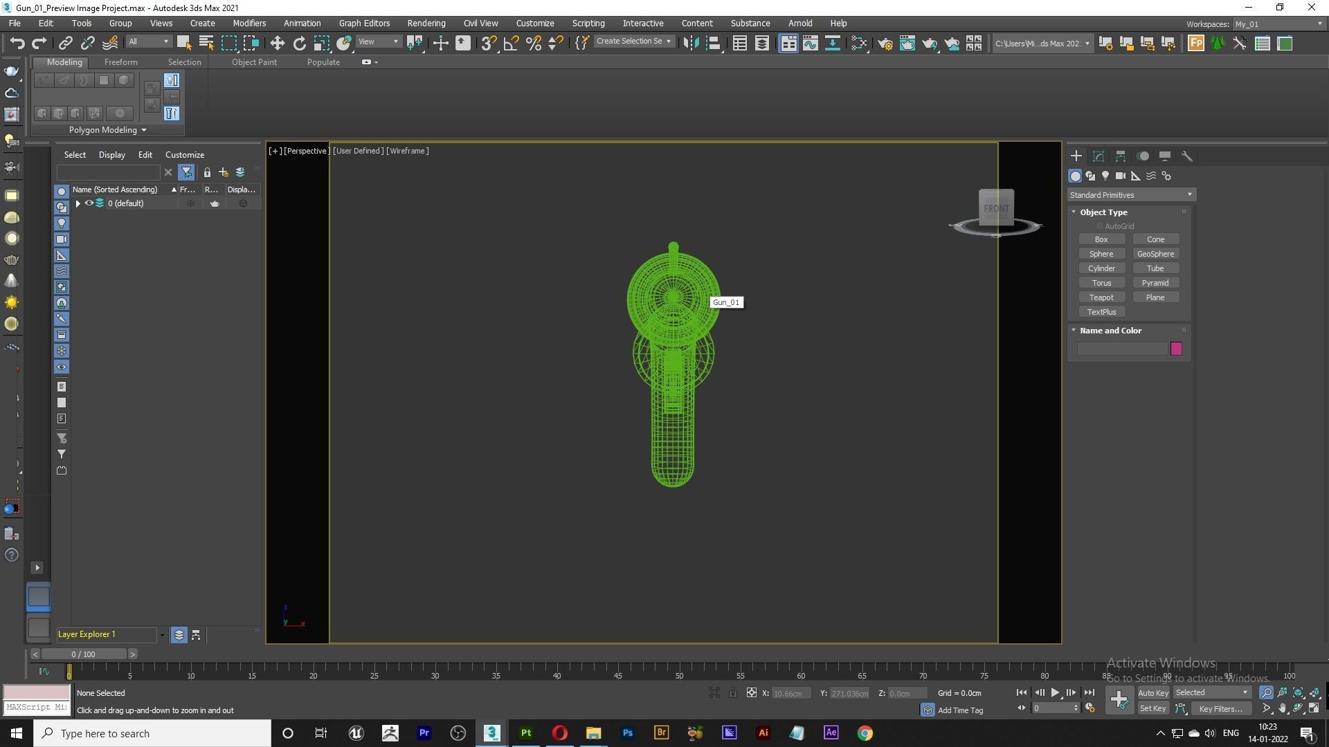The image size is (1329, 747).
Task: Click the Redo arrow icon
Action: 39,43
